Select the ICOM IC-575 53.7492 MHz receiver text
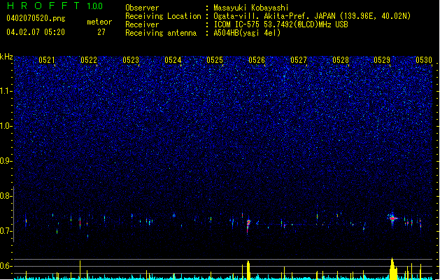The width and height of the screenshot is (440, 280). 281,24
